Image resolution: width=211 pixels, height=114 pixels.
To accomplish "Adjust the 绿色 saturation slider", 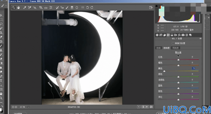I will pos(178,77).
